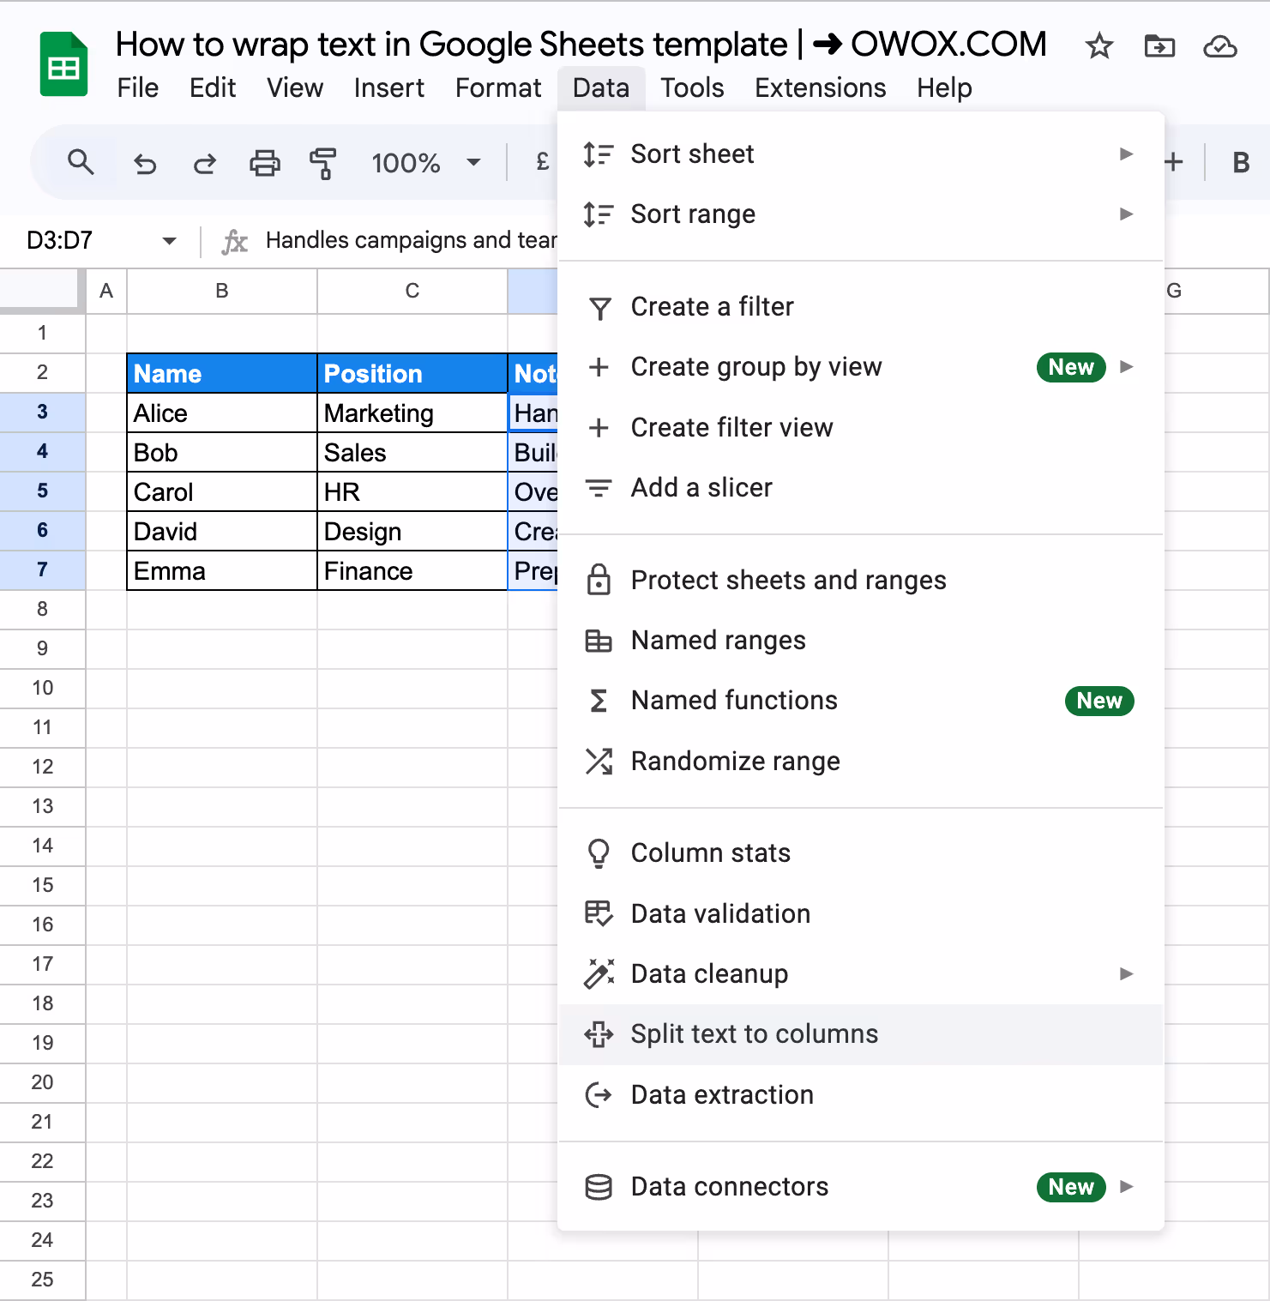This screenshot has width=1270, height=1301.
Task: Expand the Sort sheet submenu arrow
Action: (x=1127, y=154)
